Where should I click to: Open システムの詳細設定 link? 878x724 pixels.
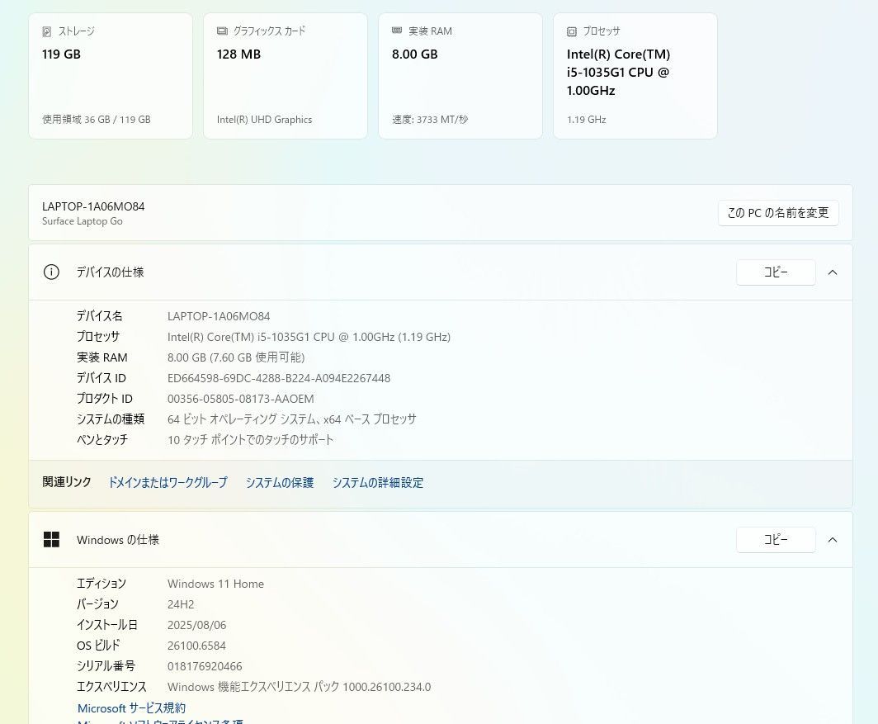pos(378,483)
